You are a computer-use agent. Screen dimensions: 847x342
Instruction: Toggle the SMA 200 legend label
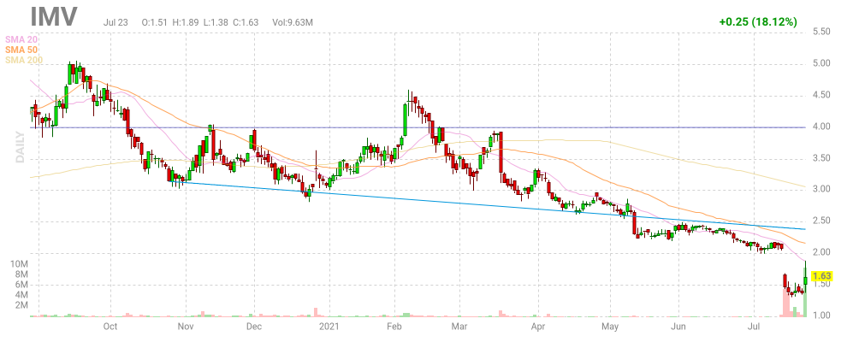pyautogui.click(x=24, y=59)
